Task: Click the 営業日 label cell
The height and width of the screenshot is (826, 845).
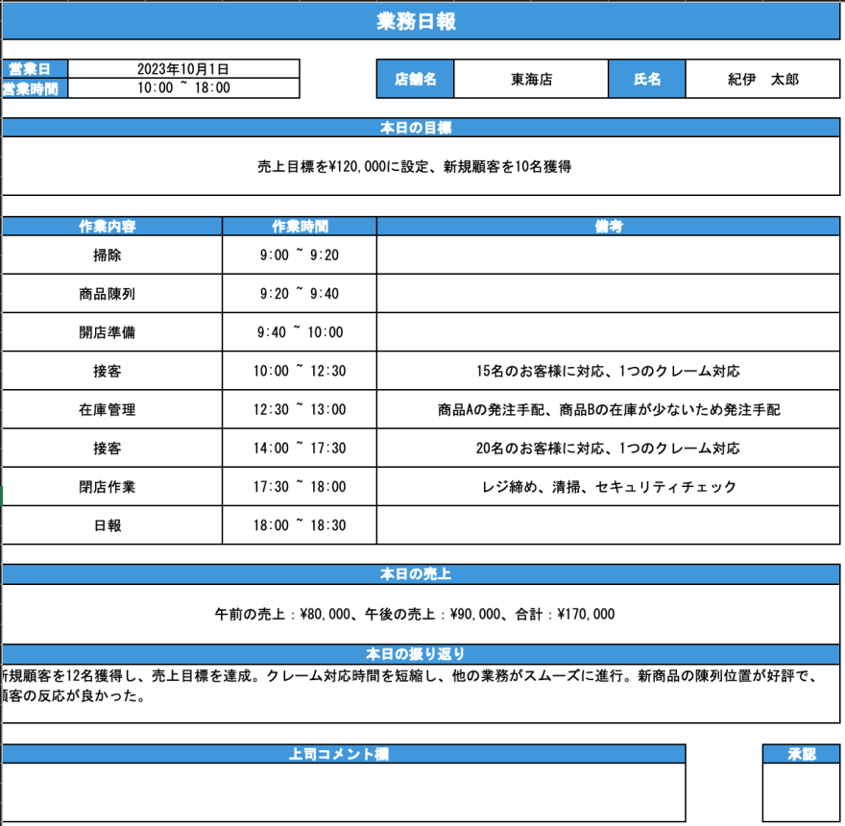Action: pos(35,69)
